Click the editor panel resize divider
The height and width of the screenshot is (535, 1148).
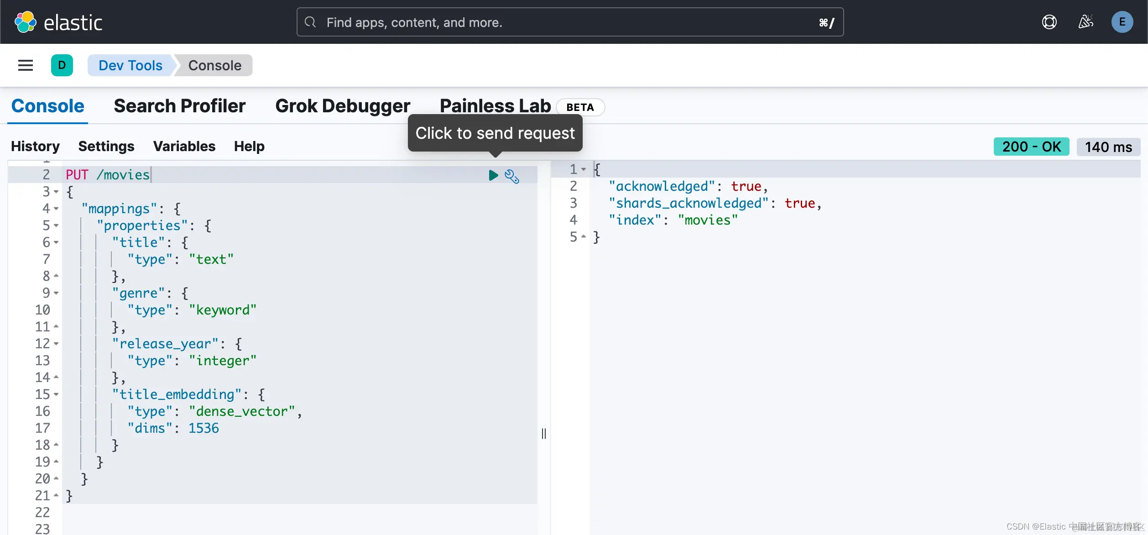point(544,433)
